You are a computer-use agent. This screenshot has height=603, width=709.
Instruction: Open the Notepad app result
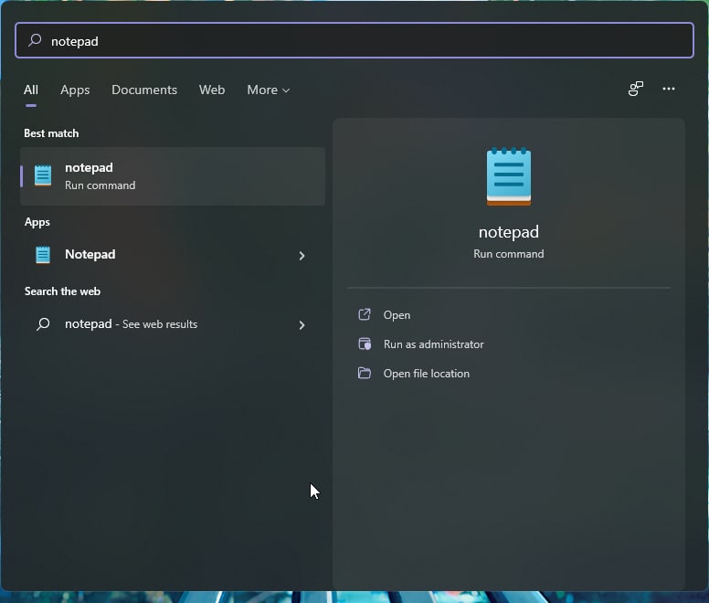coord(173,255)
